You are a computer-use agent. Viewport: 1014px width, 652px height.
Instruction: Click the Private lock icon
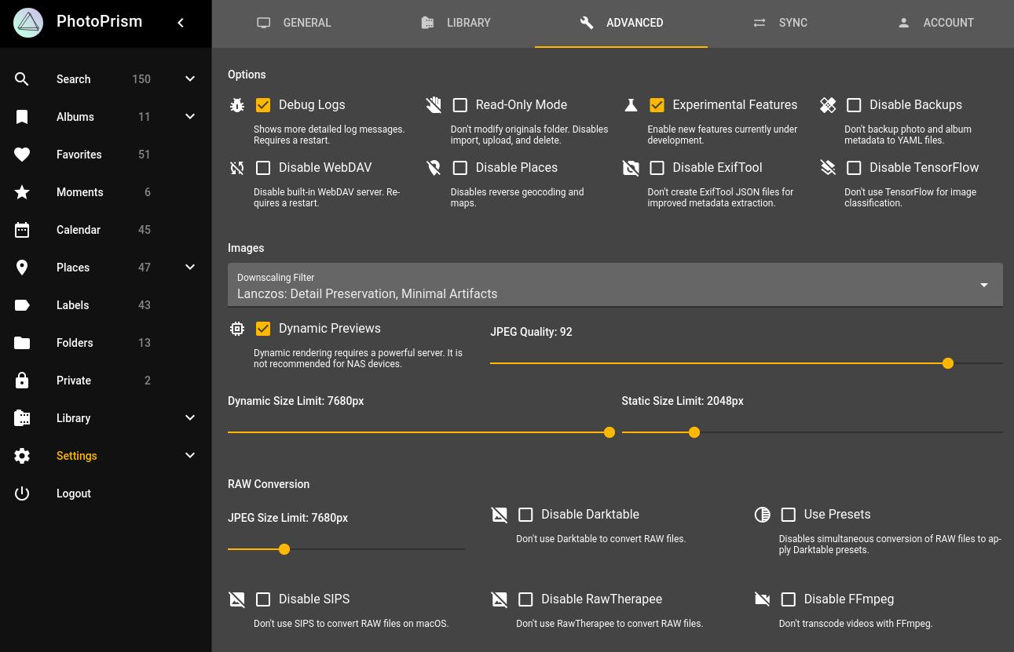pos(22,381)
